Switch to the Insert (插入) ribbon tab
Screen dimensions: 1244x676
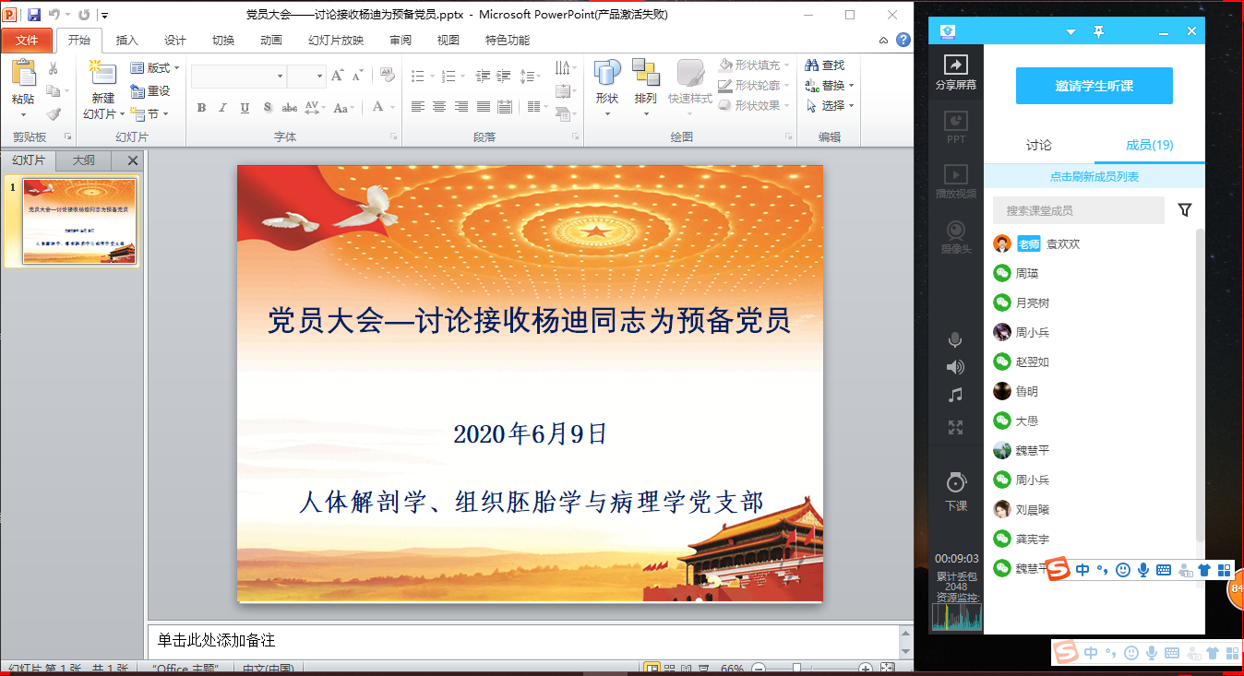tap(126, 41)
